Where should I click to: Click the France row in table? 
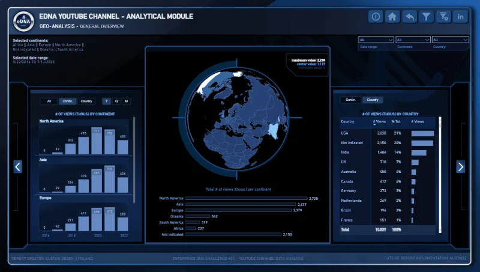pos(388,220)
